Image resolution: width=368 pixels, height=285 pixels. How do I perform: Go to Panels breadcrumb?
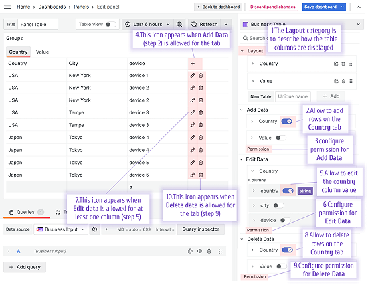pos(82,7)
